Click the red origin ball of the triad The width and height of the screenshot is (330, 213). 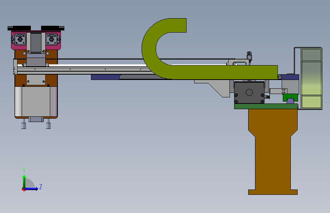coord(24,189)
